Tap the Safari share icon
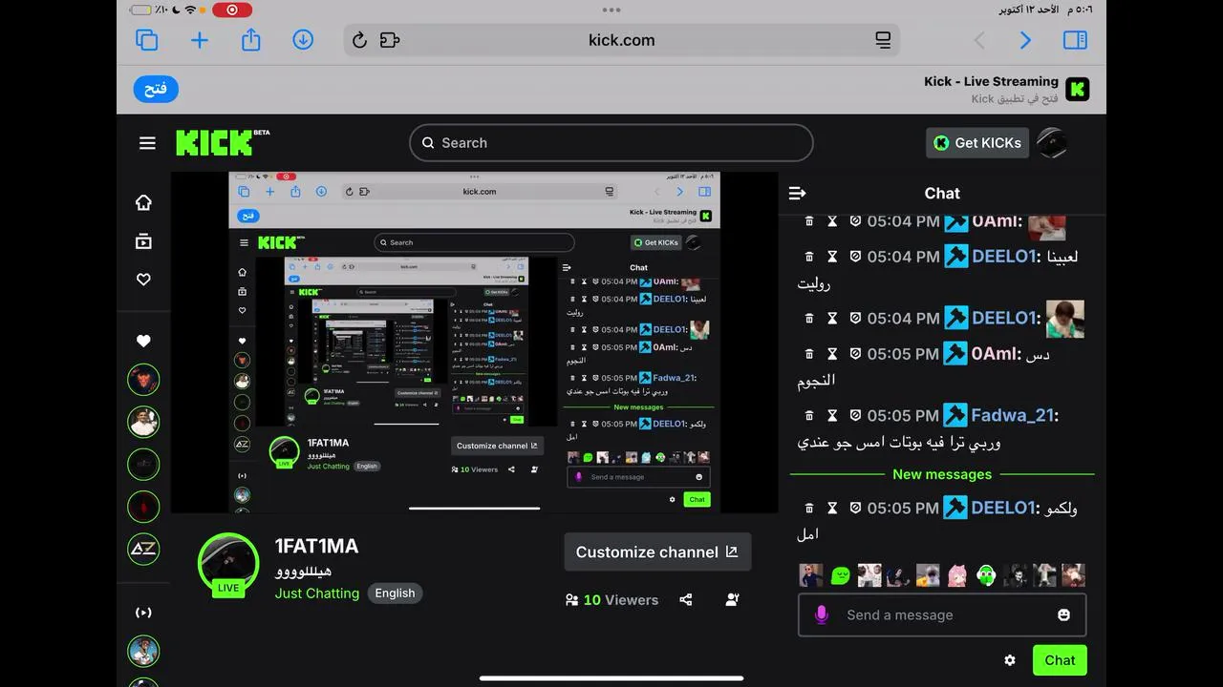This screenshot has height=687, width=1223. click(x=250, y=39)
